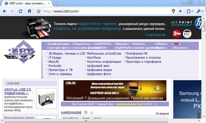Viewport: 206px width, 123px height.
Task: Open the Home page icon
Action: pyautogui.click(x=29, y=11)
